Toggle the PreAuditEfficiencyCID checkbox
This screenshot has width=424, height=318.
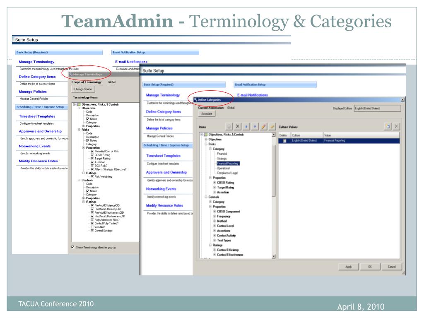click(x=92, y=205)
